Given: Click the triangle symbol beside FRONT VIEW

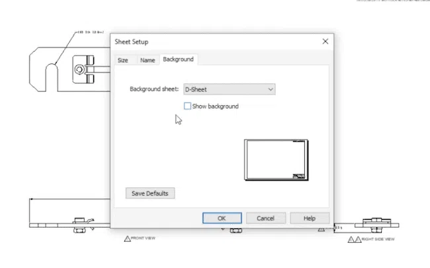Looking at the screenshot, I should click(x=127, y=239).
